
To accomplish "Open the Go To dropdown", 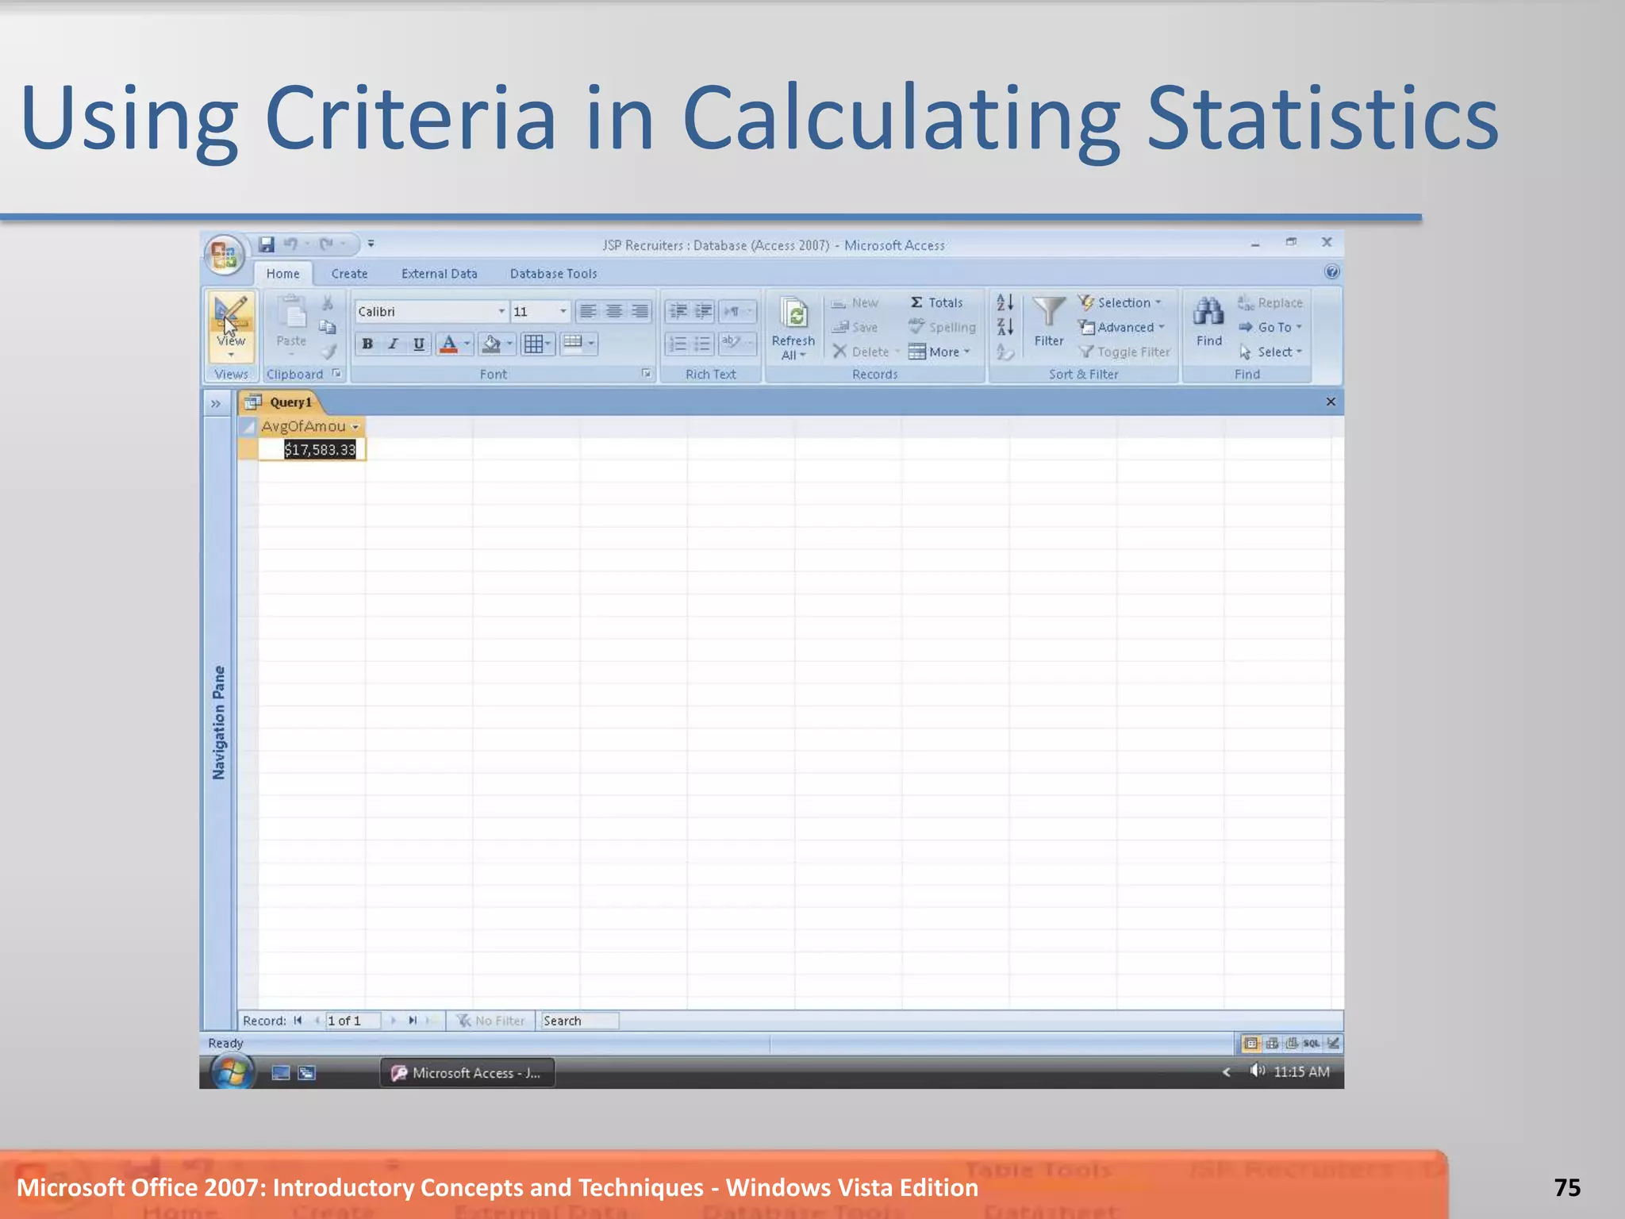I will click(1270, 327).
